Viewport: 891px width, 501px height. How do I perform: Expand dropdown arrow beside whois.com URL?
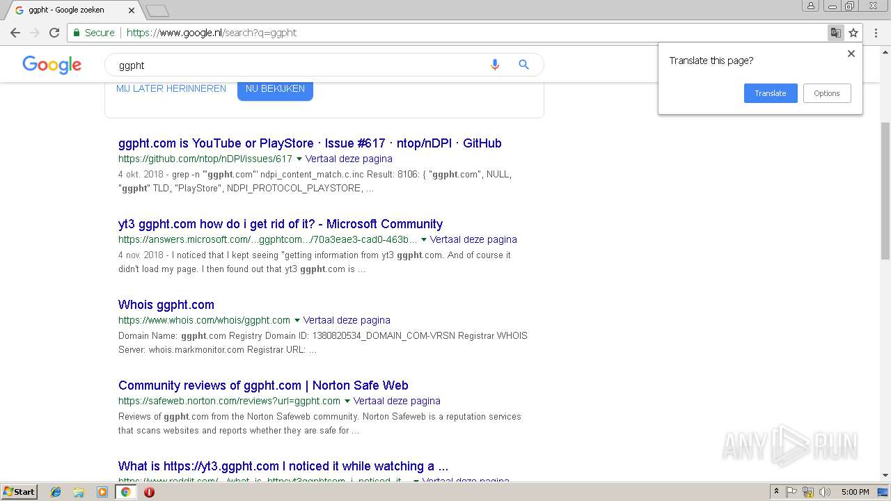(297, 321)
